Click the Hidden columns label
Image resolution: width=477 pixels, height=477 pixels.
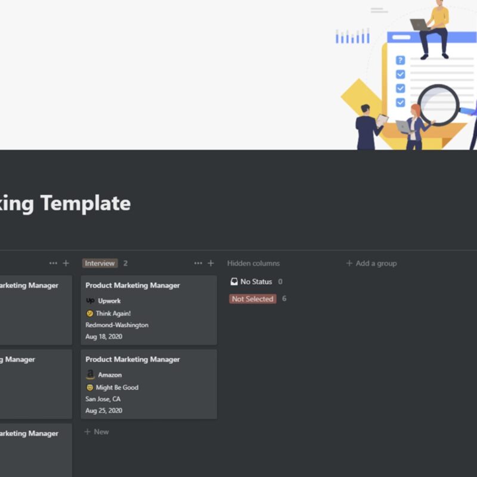tap(253, 263)
